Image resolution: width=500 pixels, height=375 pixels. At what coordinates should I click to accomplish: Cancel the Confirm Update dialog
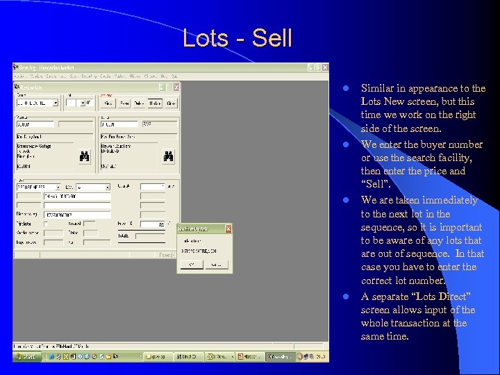click(x=217, y=265)
